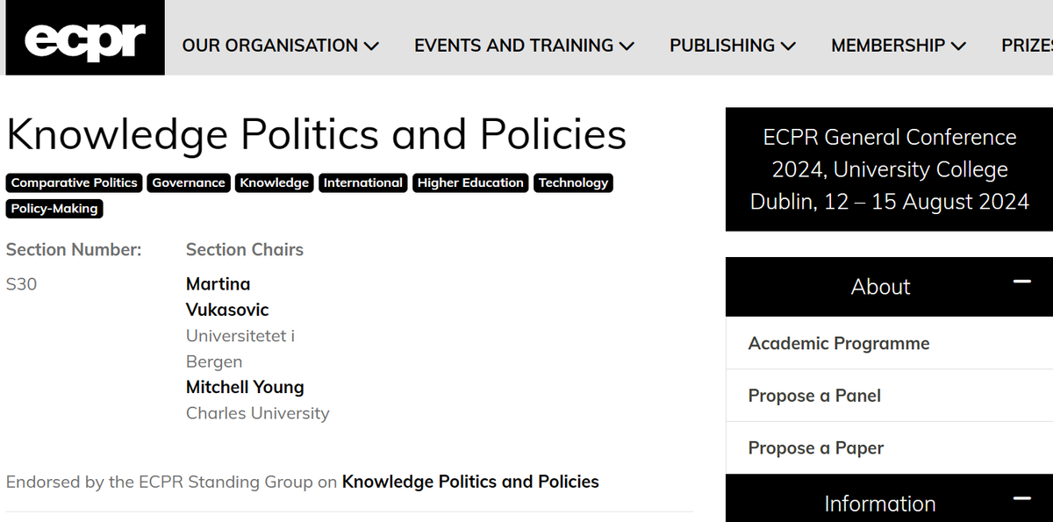Open the partly visible Prizes menu
Image resolution: width=1053 pixels, height=522 pixels.
point(1027,46)
